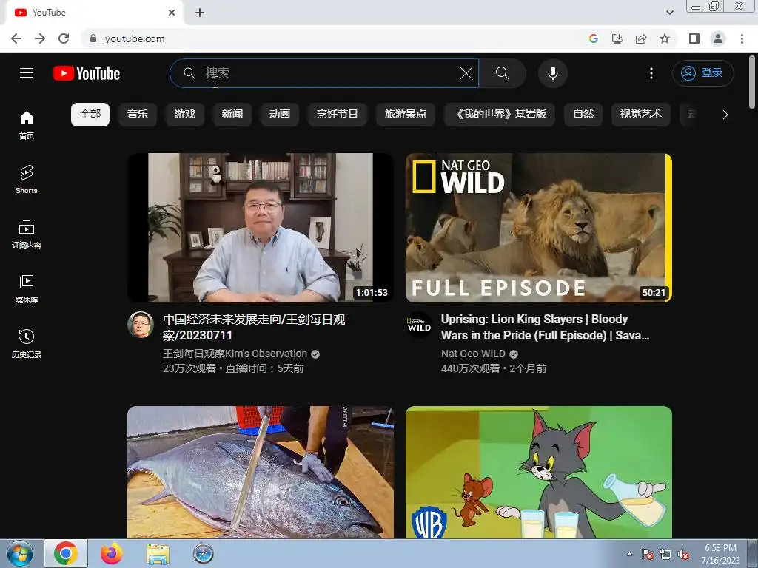Click share page icon in address bar
This screenshot has width=758, height=568.
pyautogui.click(x=641, y=38)
